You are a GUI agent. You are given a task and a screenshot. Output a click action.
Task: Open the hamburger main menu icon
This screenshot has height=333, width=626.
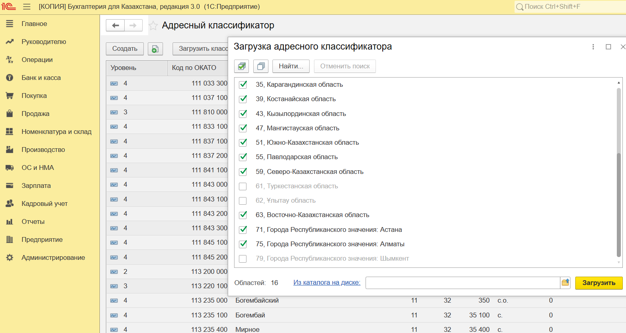[x=27, y=7]
